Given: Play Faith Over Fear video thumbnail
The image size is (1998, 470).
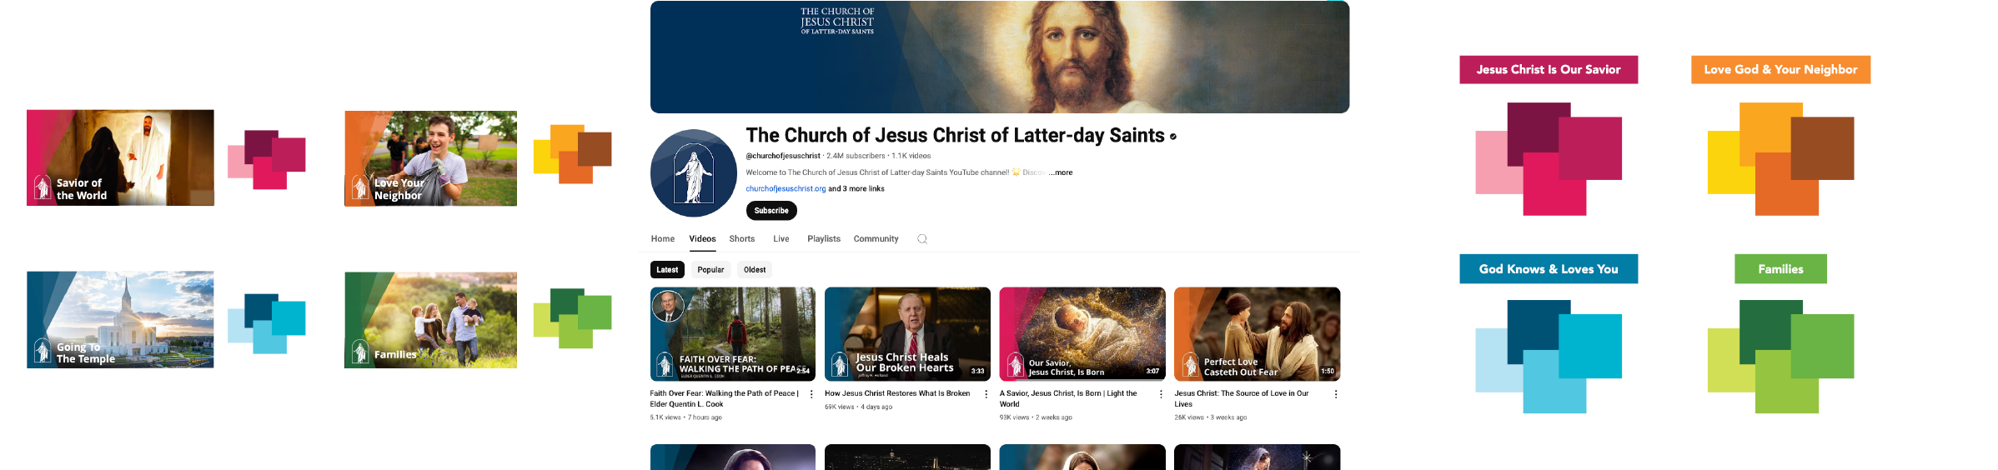Looking at the screenshot, I should (x=733, y=334).
